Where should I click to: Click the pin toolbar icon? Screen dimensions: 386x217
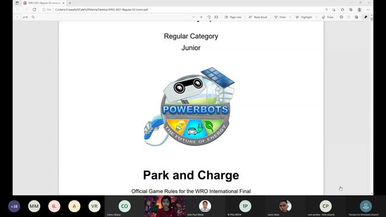click(x=366, y=17)
